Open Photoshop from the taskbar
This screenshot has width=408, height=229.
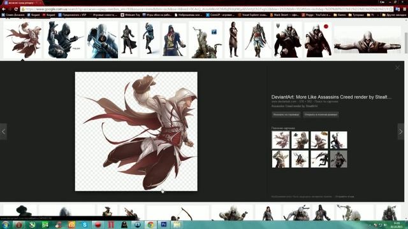click(x=164, y=225)
